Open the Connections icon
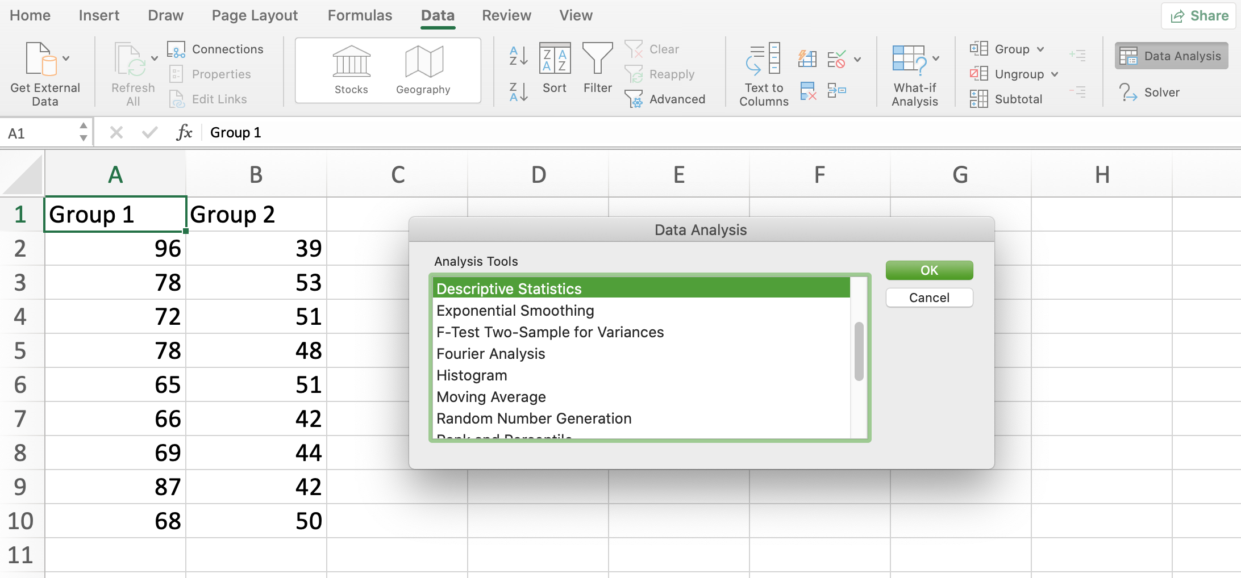 point(176,49)
